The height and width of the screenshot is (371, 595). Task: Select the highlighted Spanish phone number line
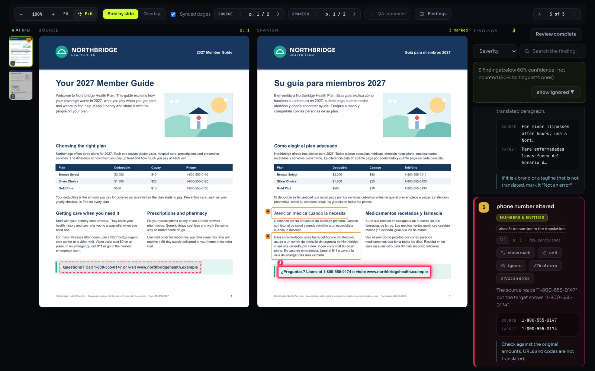coord(354,272)
